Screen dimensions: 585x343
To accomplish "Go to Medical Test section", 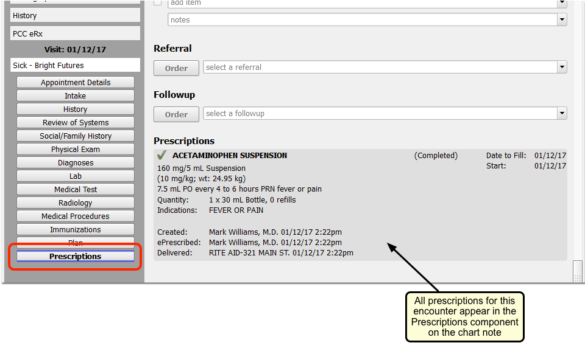I will [76, 190].
